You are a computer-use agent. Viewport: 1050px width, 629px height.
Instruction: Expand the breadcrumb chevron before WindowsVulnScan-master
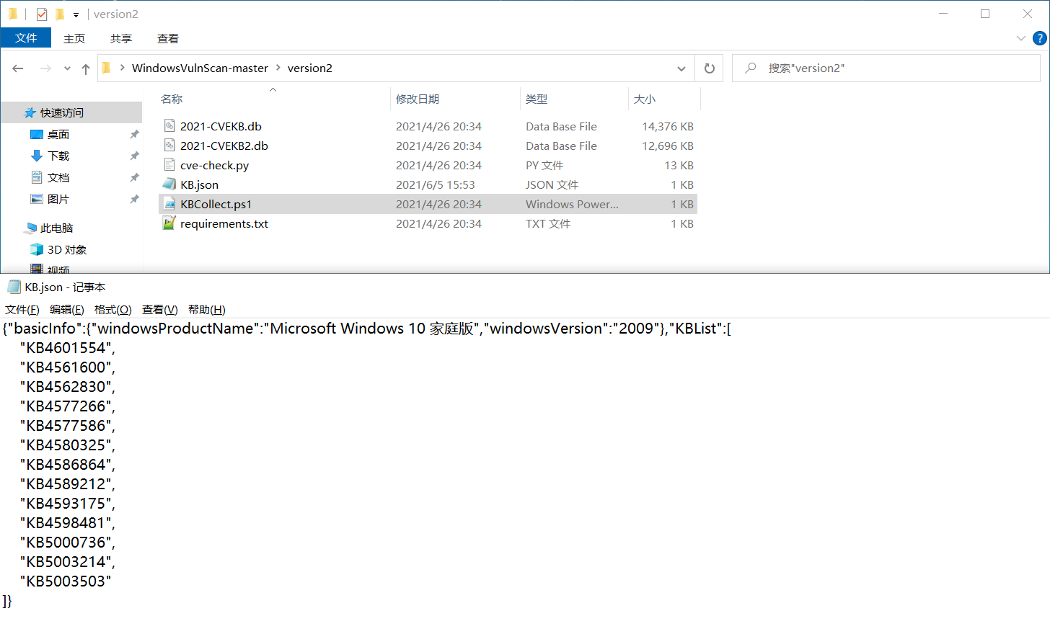click(x=123, y=68)
